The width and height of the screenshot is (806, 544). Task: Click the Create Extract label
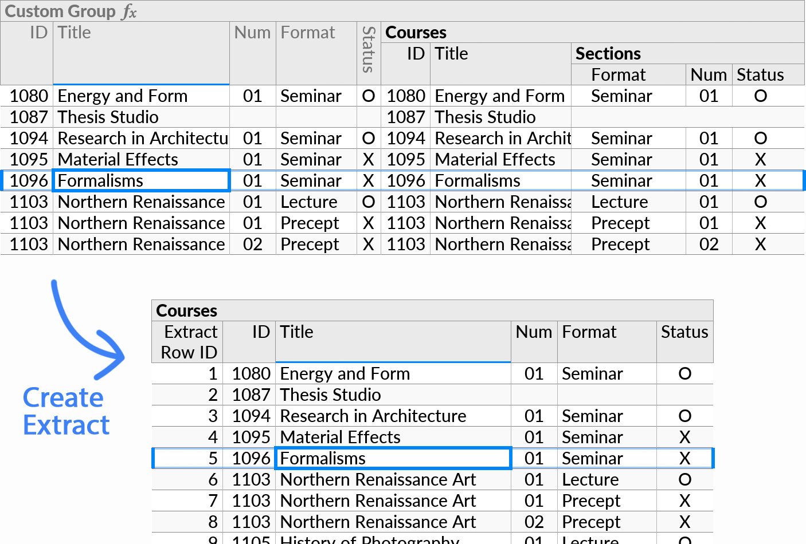(65, 411)
